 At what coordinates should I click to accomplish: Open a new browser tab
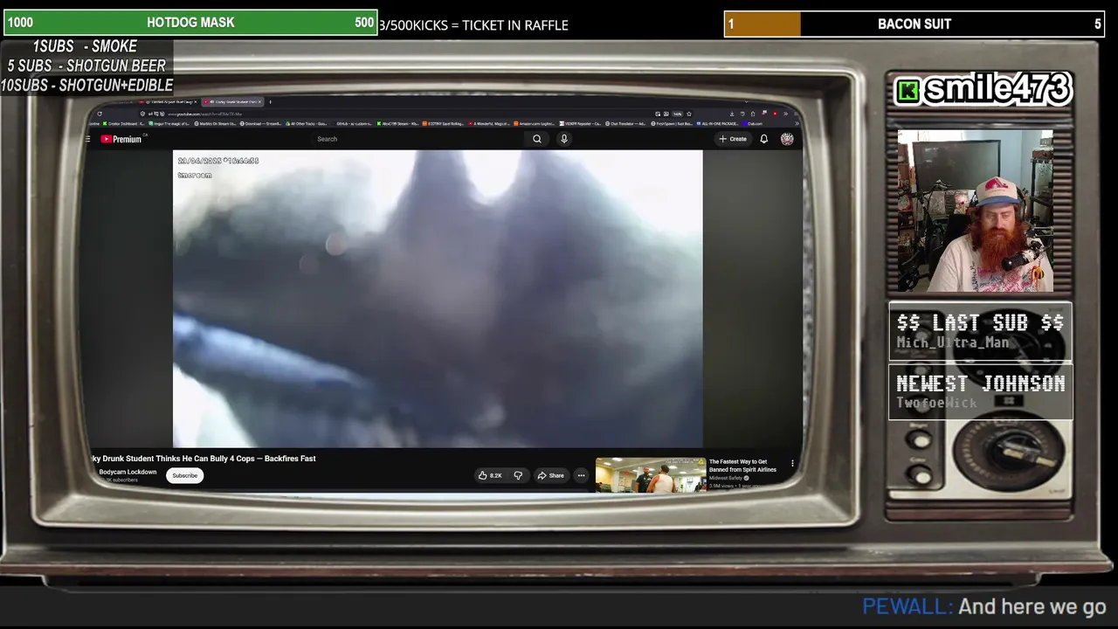270,102
